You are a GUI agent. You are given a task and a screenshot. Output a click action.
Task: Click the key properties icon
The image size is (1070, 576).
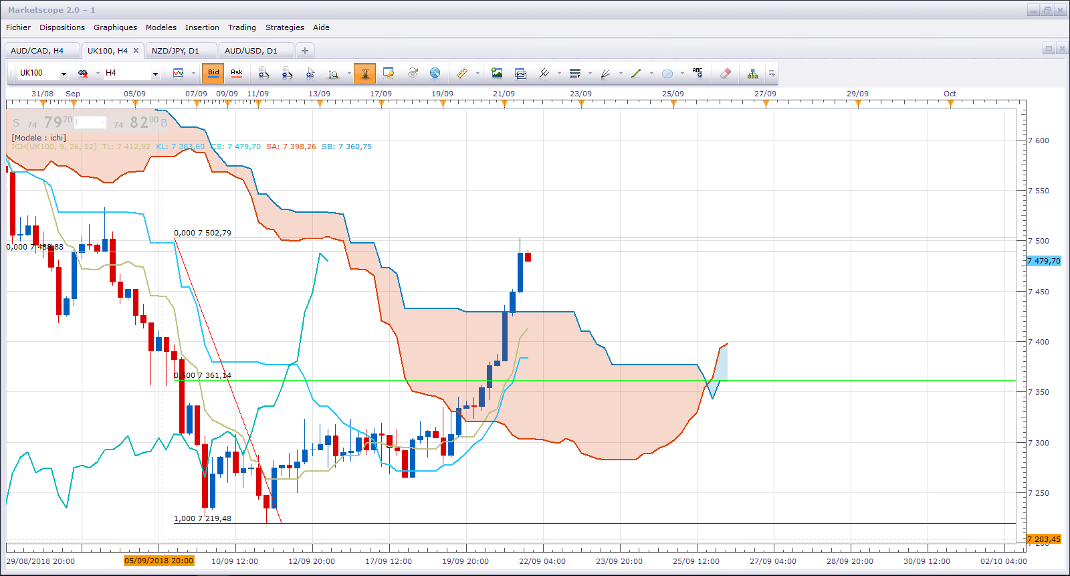click(x=389, y=74)
